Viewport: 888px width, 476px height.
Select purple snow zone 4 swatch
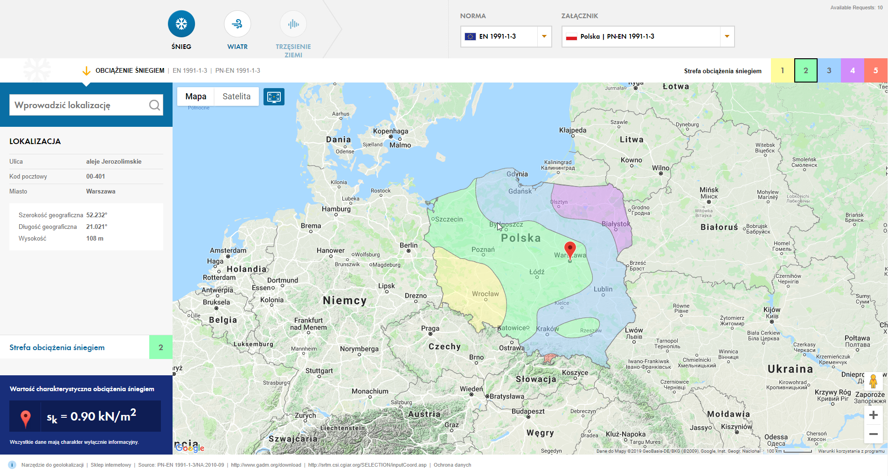pyautogui.click(x=853, y=70)
